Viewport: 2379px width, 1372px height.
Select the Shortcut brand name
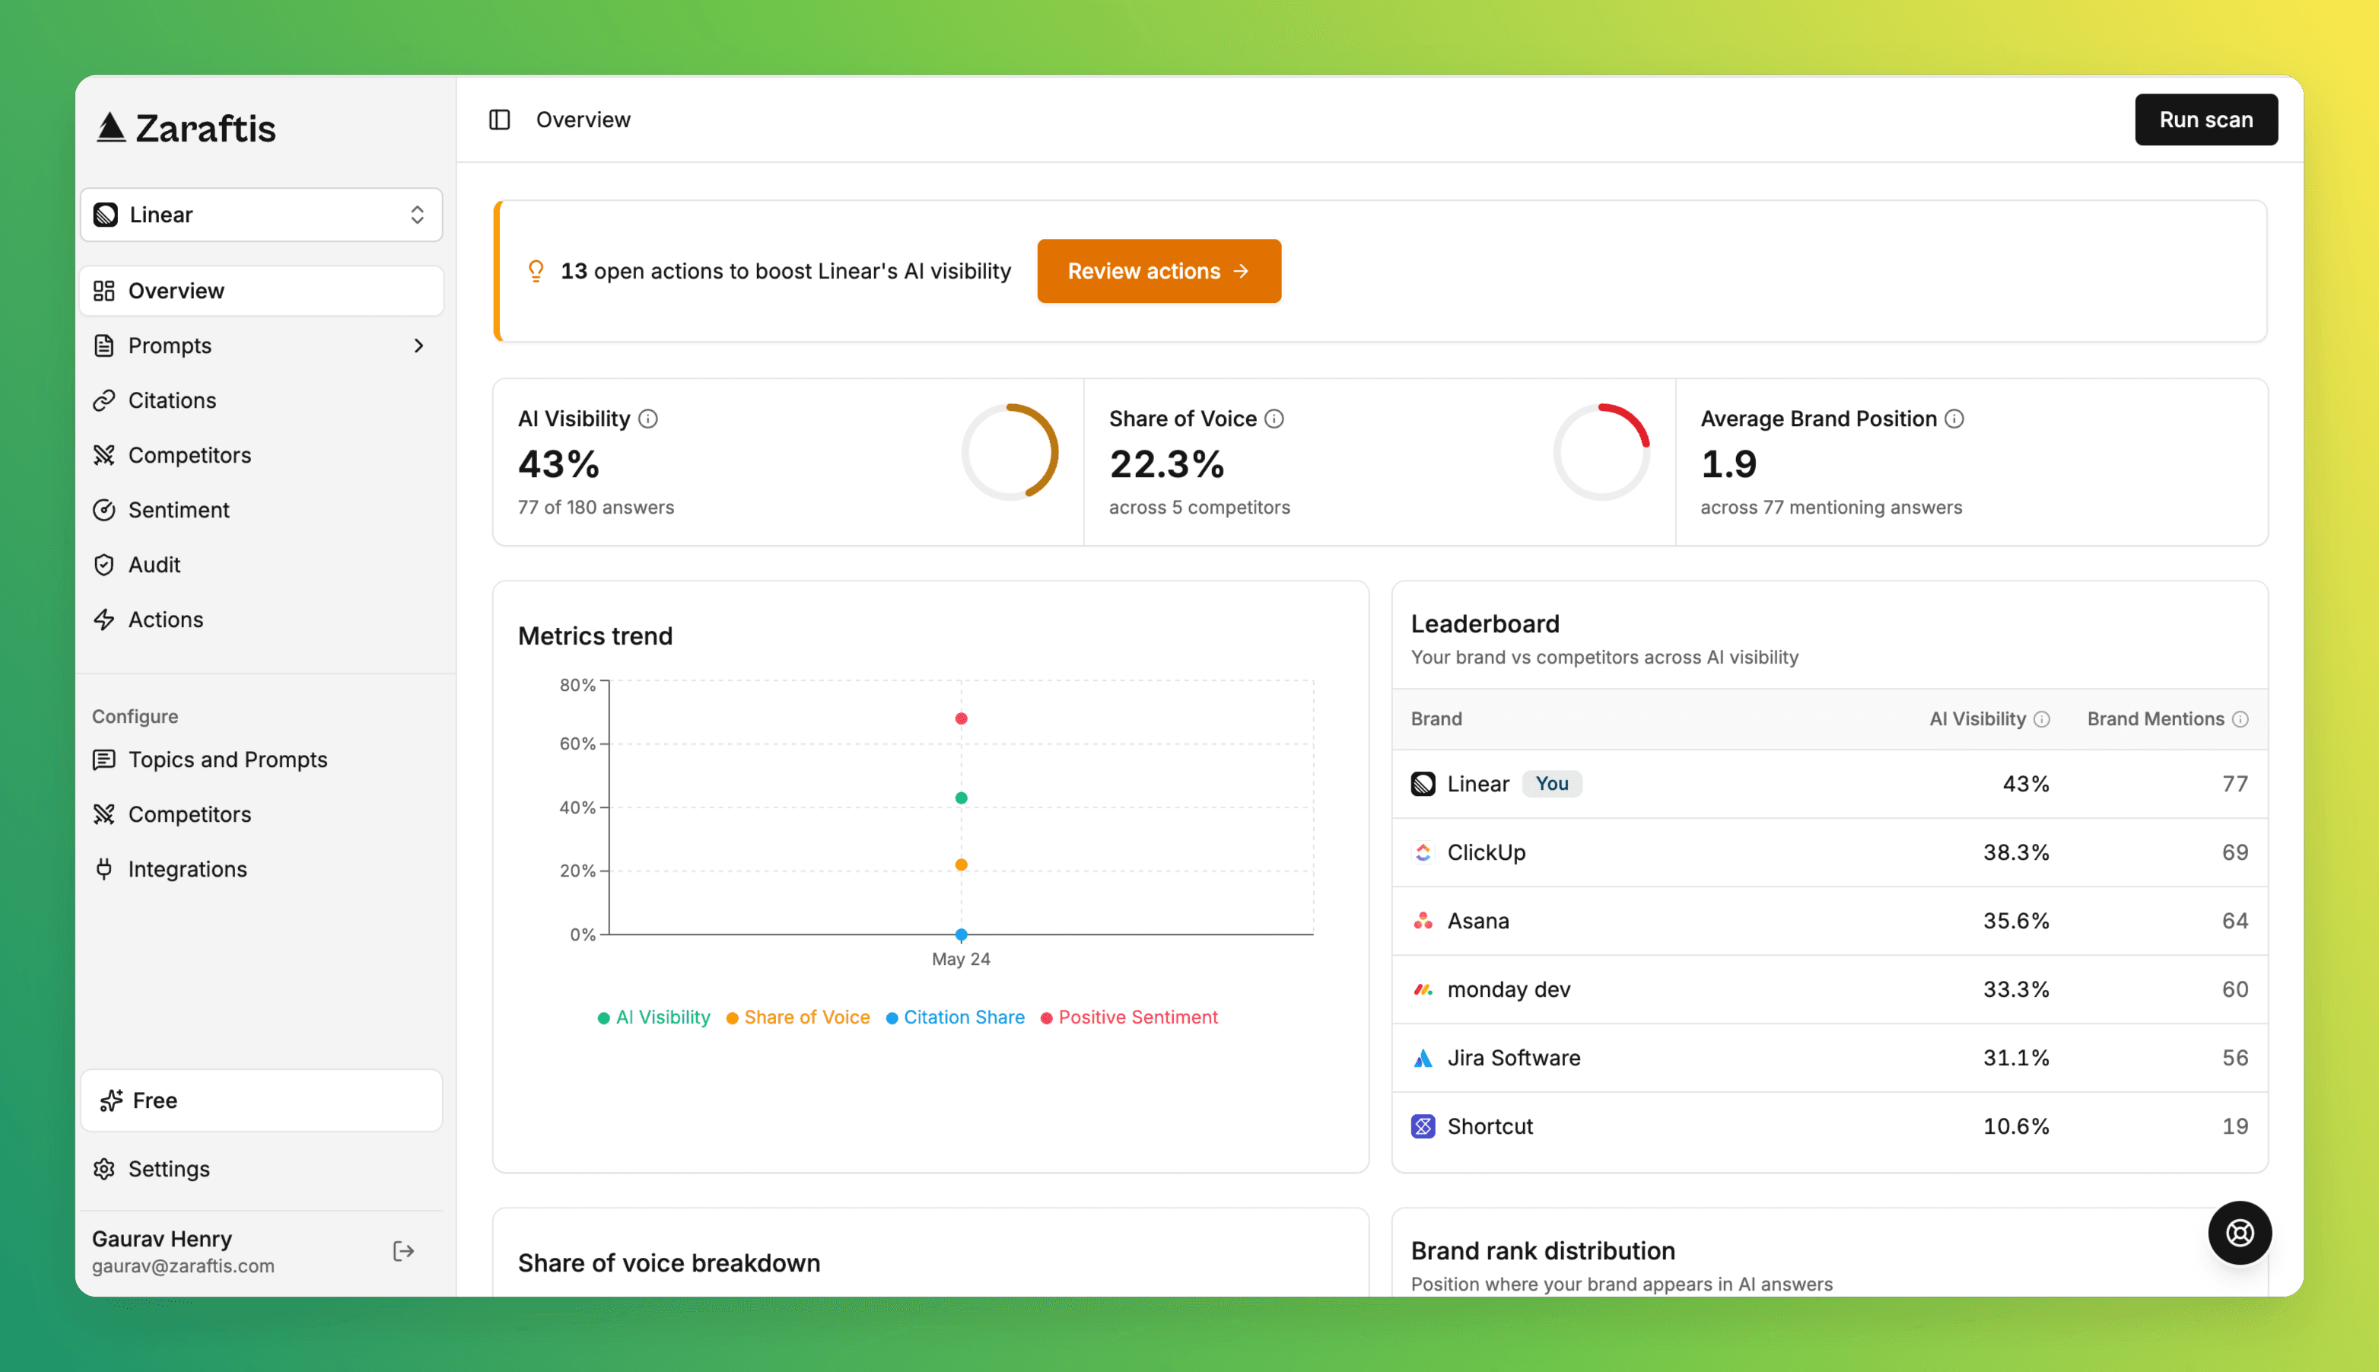coord(1490,1127)
